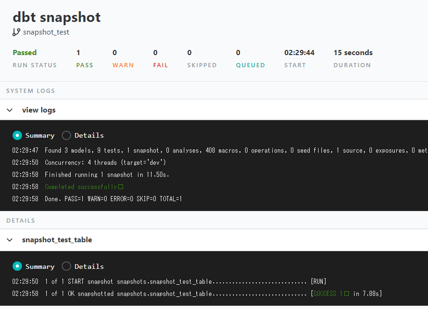Open the snapshot_test branch link

[46, 32]
